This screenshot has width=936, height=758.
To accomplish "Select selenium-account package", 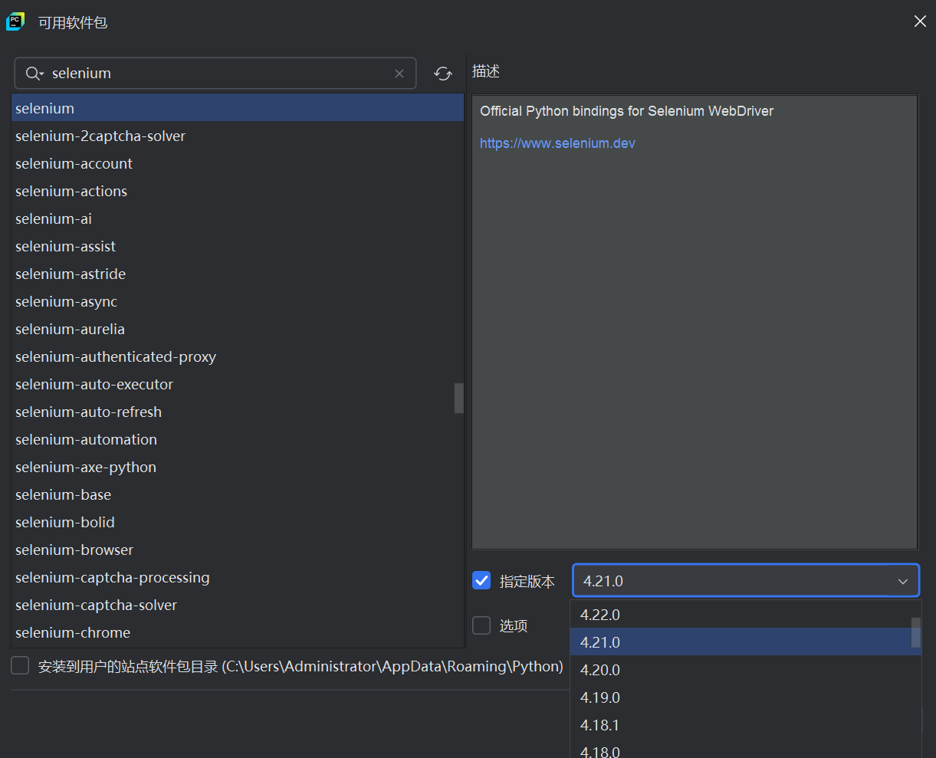I will pos(238,163).
